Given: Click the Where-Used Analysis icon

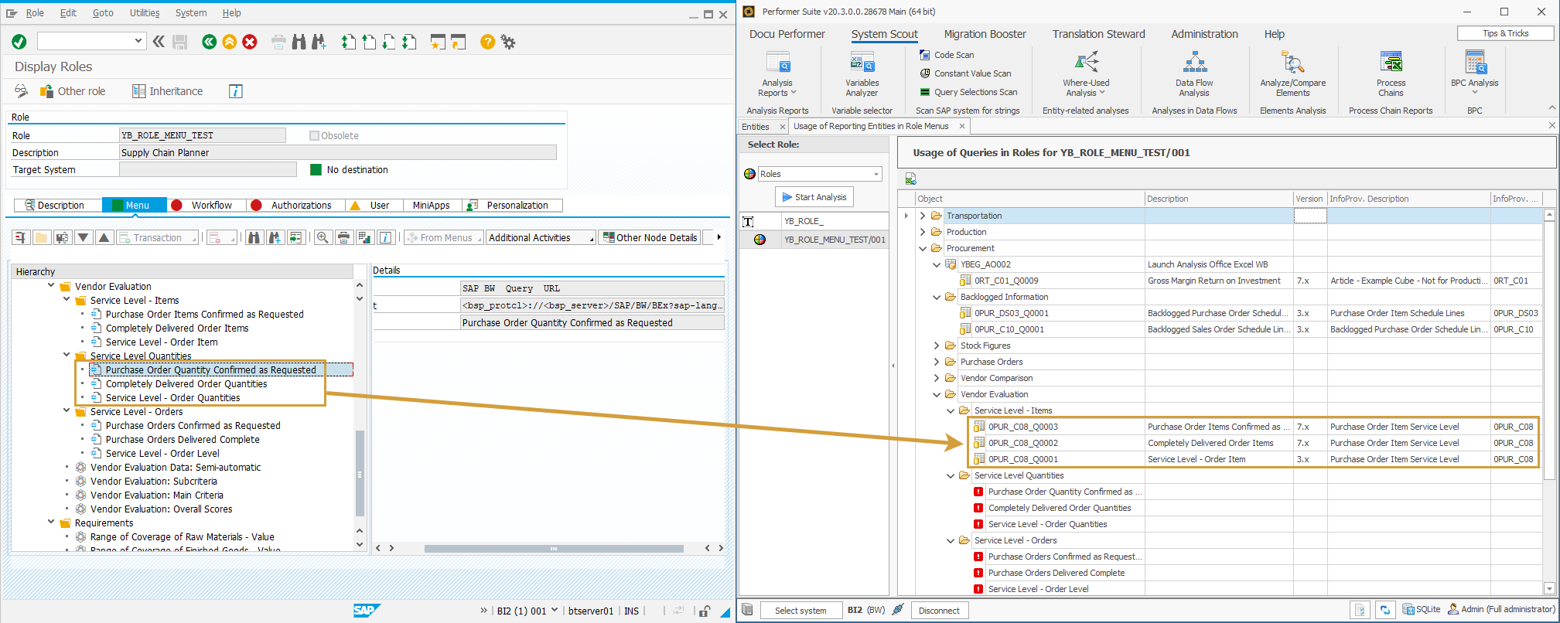Looking at the screenshot, I should 1085,63.
